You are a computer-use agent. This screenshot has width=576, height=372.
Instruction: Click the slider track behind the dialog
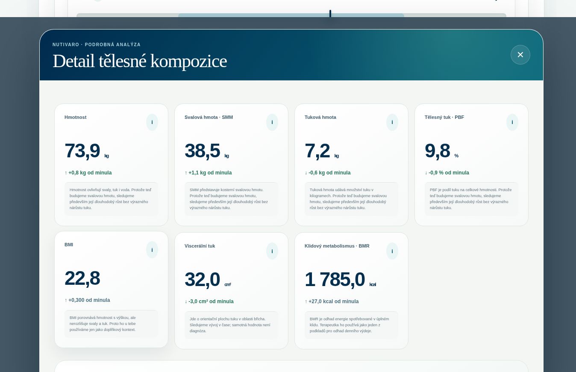click(x=291, y=15)
